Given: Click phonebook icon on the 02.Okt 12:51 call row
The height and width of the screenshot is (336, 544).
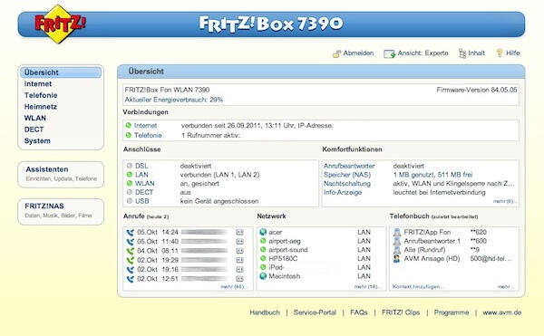Looking at the screenshot, I should point(239,279).
